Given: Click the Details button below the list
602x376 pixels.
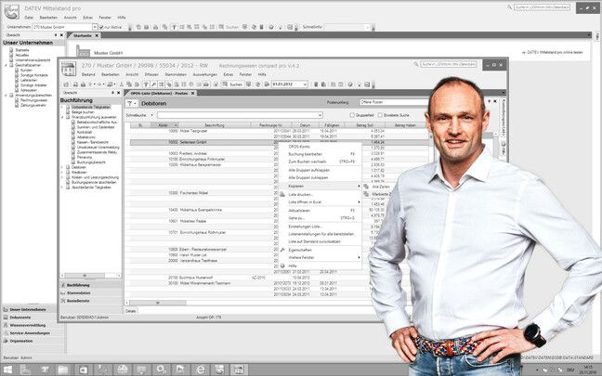Looking at the screenshot, I should (x=131, y=311).
